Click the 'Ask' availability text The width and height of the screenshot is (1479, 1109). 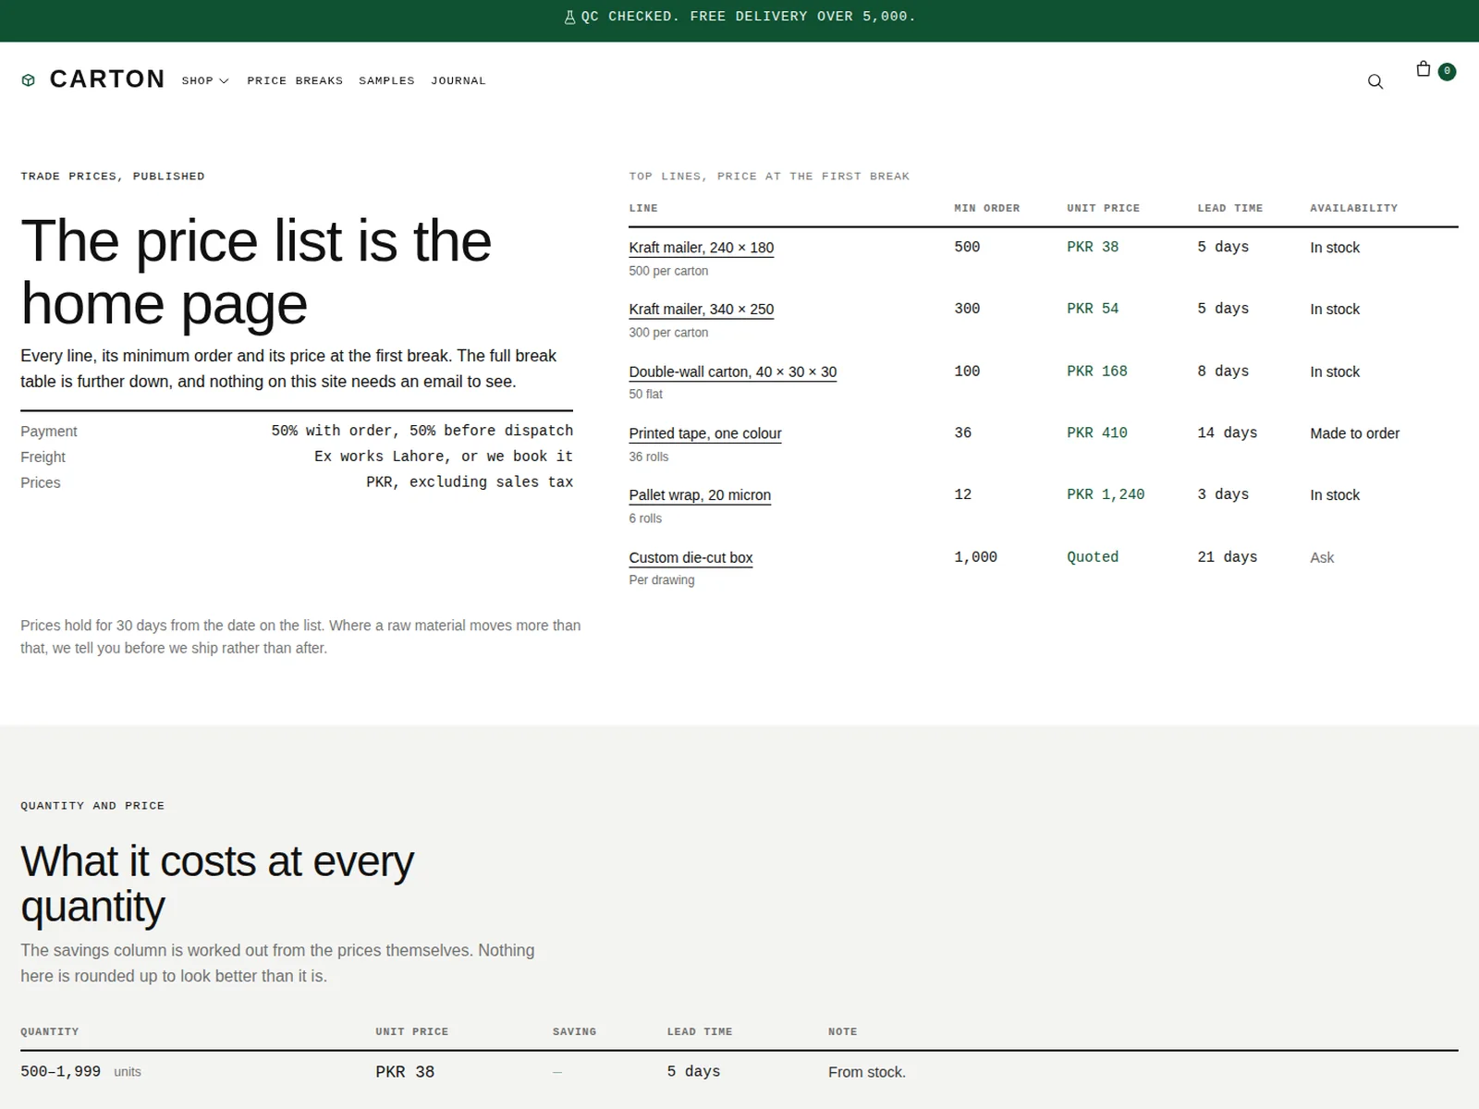pyautogui.click(x=1322, y=557)
